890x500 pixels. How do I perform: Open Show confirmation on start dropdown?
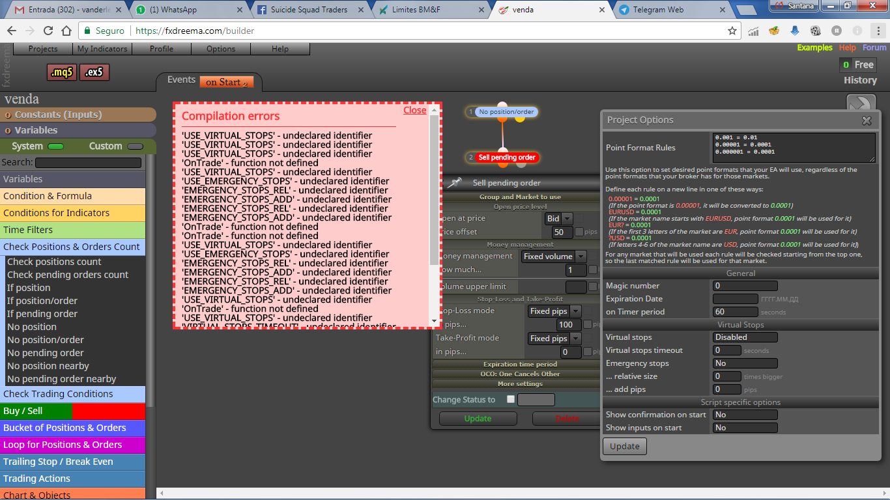745,415
